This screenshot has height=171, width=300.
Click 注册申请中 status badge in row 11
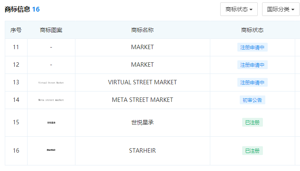click(252, 48)
